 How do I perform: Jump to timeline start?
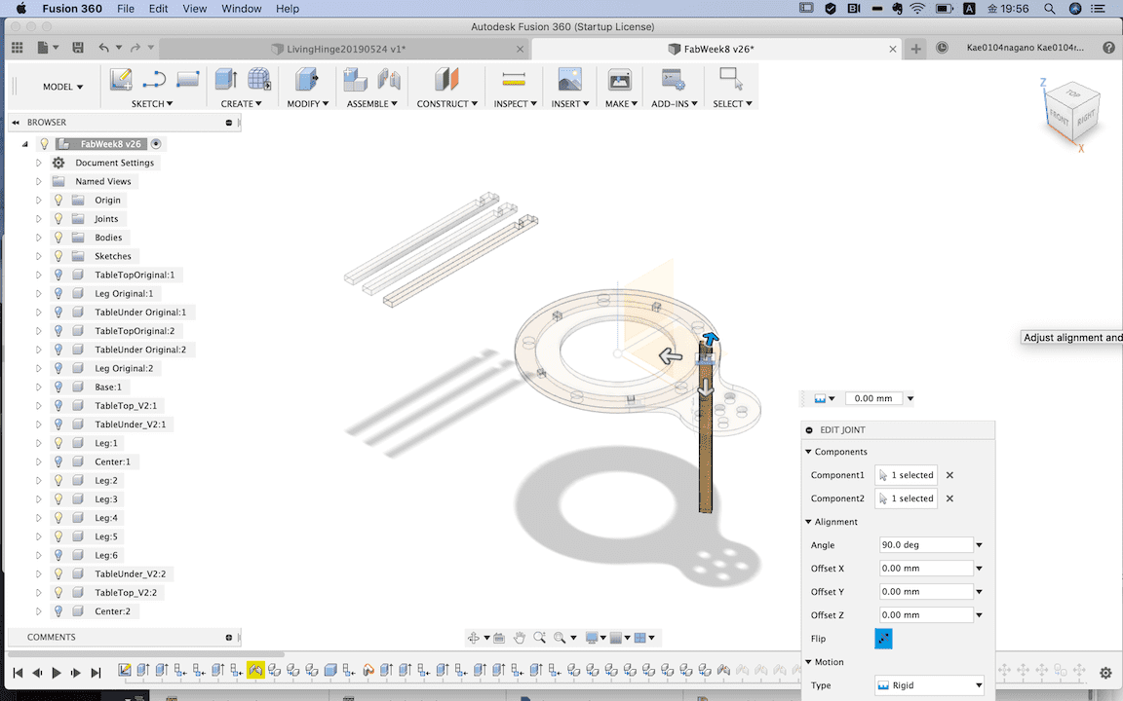[18, 673]
